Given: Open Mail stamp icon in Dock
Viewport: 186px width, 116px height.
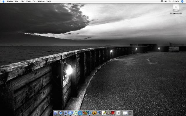Looking at the screenshot, I should 65,113.
